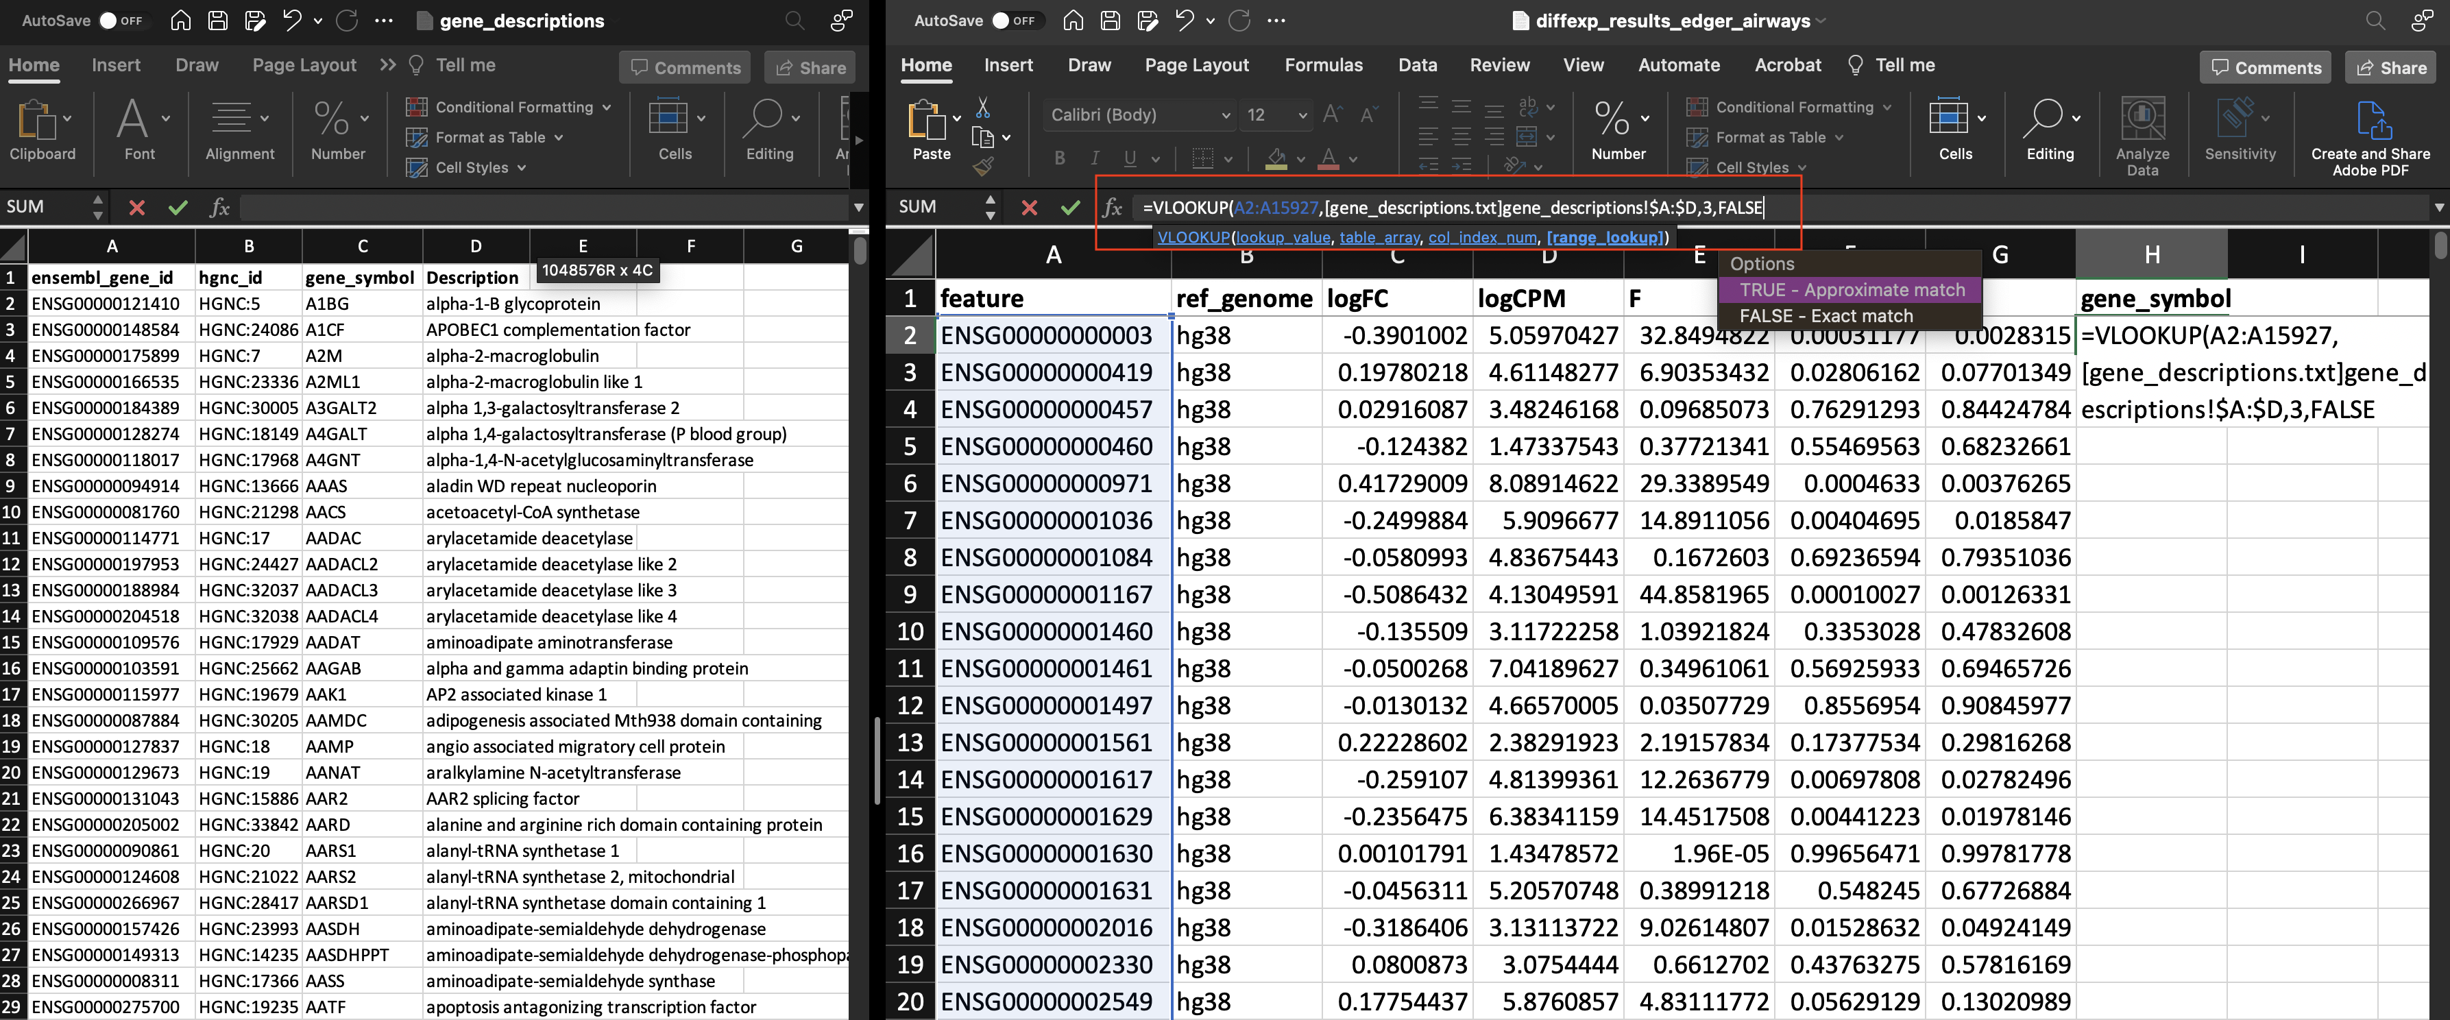This screenshot has height=1020, width=2450.
Task: Open the Formulas ribbon tab
Action: coord(1323,64)
